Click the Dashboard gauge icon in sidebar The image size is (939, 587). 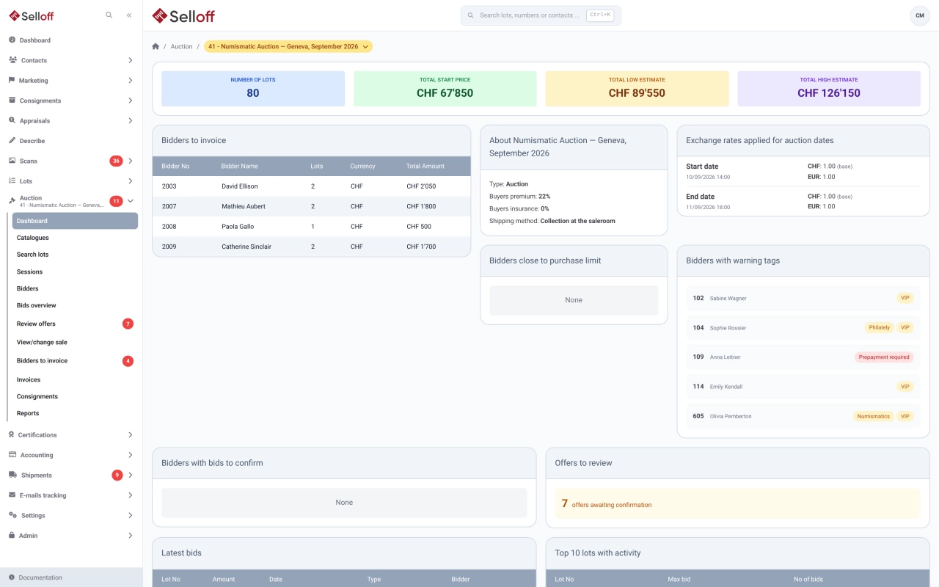[12, 40]
